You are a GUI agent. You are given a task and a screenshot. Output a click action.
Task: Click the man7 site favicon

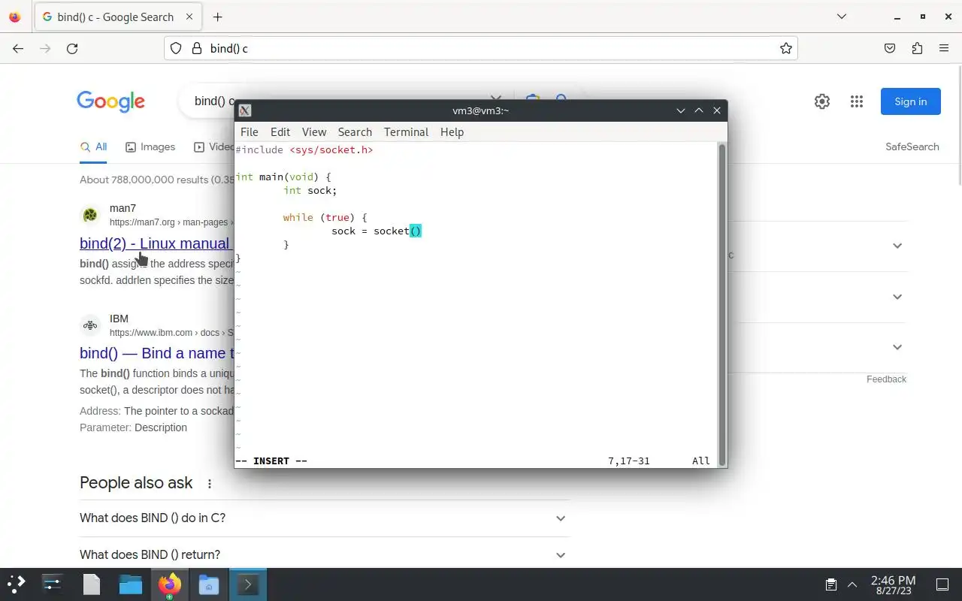tap(90, 216)
